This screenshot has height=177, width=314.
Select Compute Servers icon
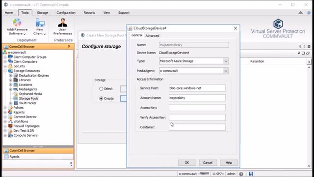[x=10, y=136]
